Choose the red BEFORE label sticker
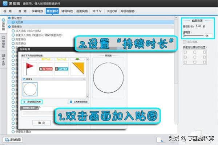This screenshot has width=218, height=145. (x=46, y=69)
